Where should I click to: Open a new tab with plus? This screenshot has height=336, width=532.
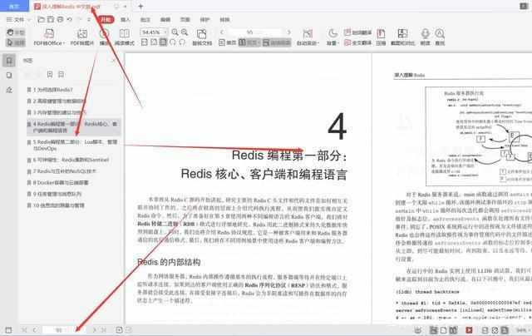(140, 6)
